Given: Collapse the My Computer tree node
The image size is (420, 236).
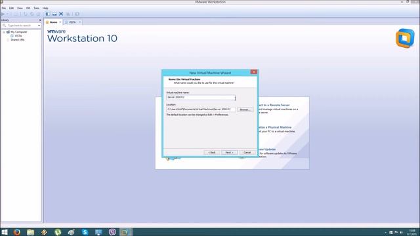Looking at the screenshot, I should pos(4,32).
